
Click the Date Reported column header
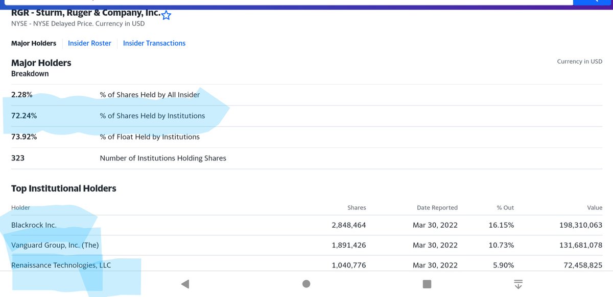(437, 207)
